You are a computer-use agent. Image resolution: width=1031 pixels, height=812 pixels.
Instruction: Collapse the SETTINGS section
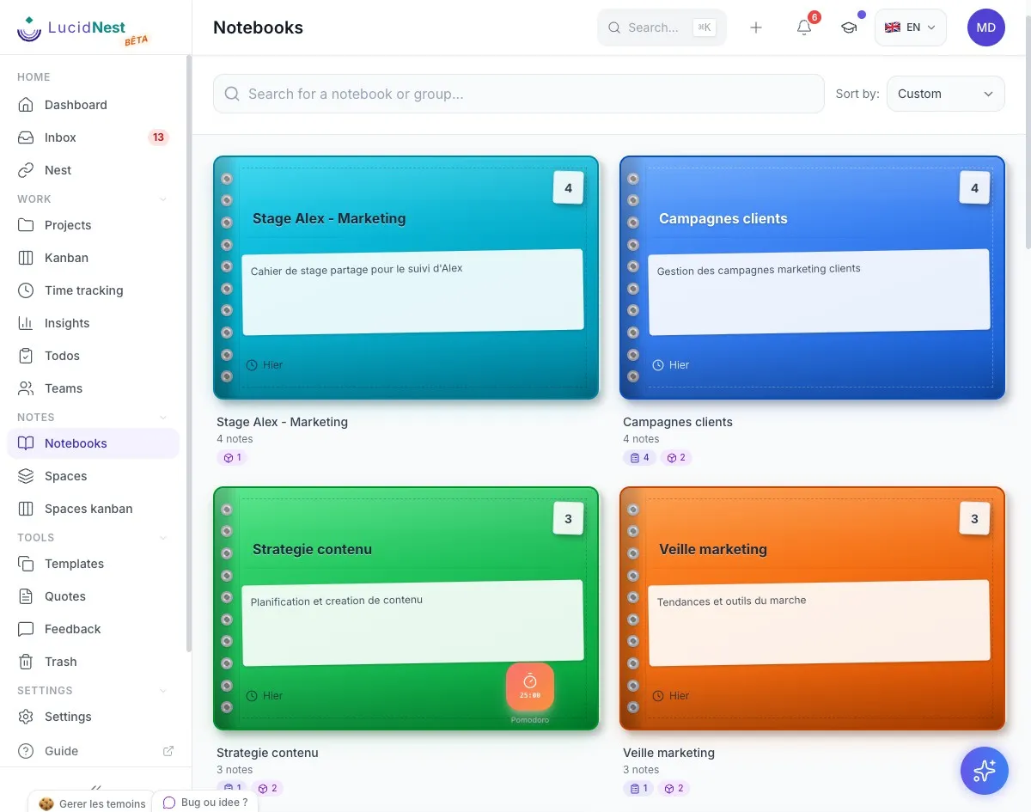point(163,691)
